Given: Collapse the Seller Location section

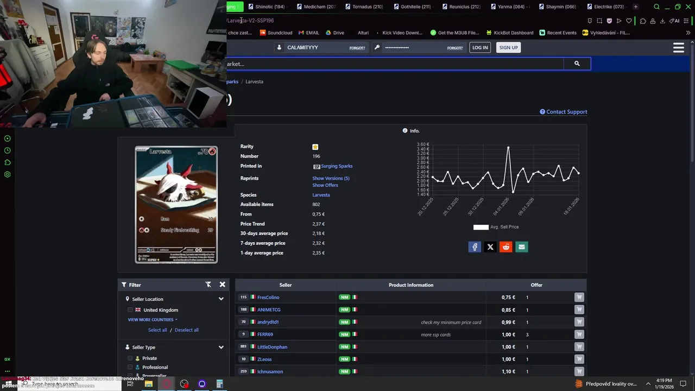Looking at the screenshot, I should tap(221, 299).
